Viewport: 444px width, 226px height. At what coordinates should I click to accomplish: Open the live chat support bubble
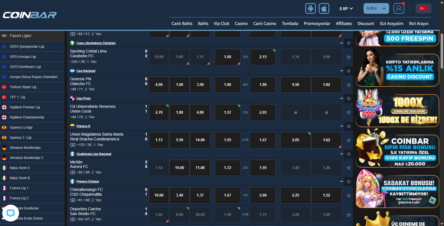point(11,213)
